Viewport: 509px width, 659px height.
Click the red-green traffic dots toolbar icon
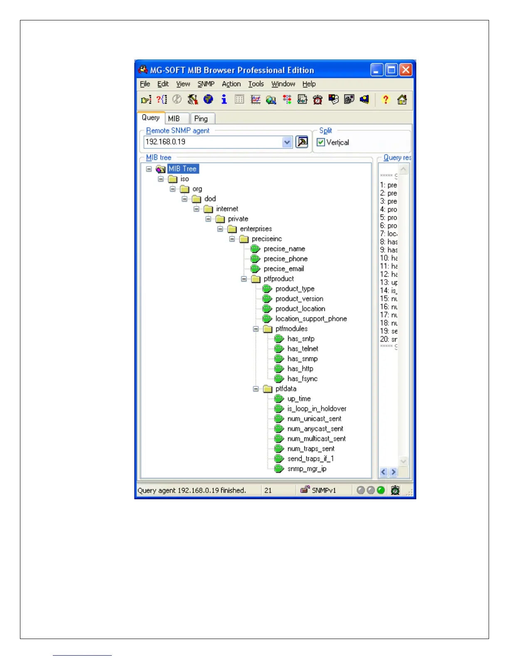[287, 99]
